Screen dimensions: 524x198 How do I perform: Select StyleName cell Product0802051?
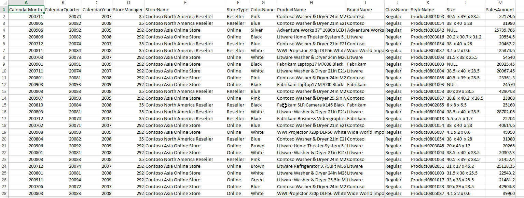(428, 166)
